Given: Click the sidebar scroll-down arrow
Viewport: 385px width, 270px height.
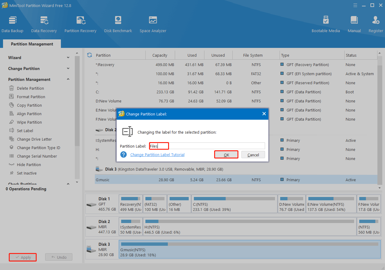Looking at the screenshot, I should (x=77, y=182).
